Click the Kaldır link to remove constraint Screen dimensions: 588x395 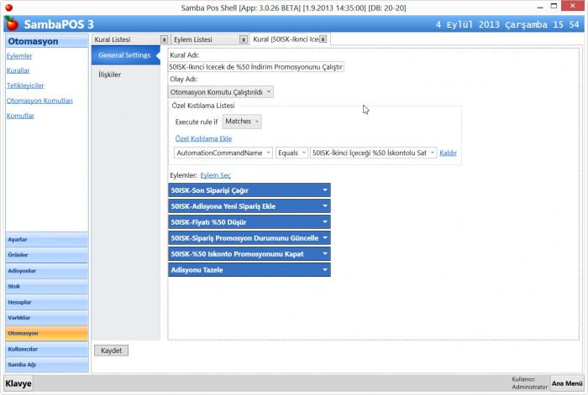click(448, 153)
